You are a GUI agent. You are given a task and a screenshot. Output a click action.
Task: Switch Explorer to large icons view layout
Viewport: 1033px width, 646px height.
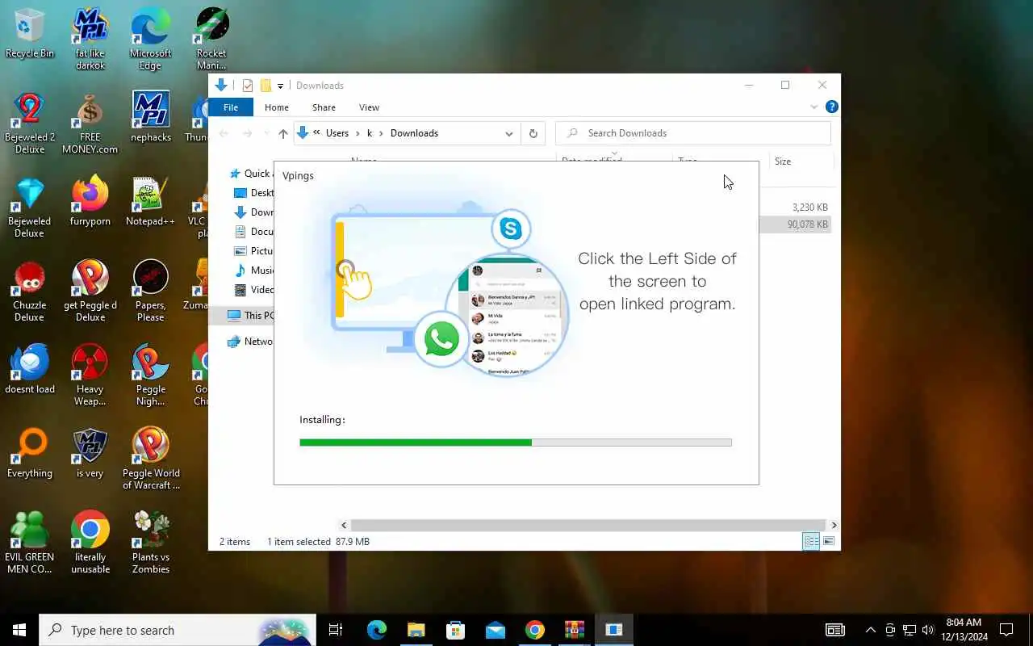pos(829,542)
